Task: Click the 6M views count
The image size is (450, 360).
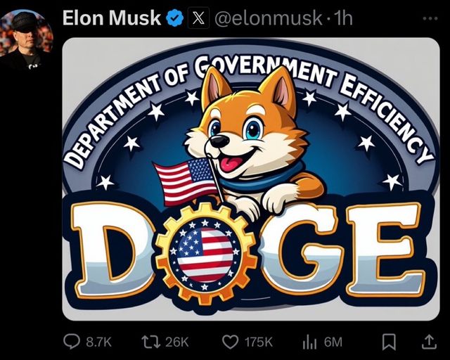Action: pyautogui.click(x=333, y=342)
